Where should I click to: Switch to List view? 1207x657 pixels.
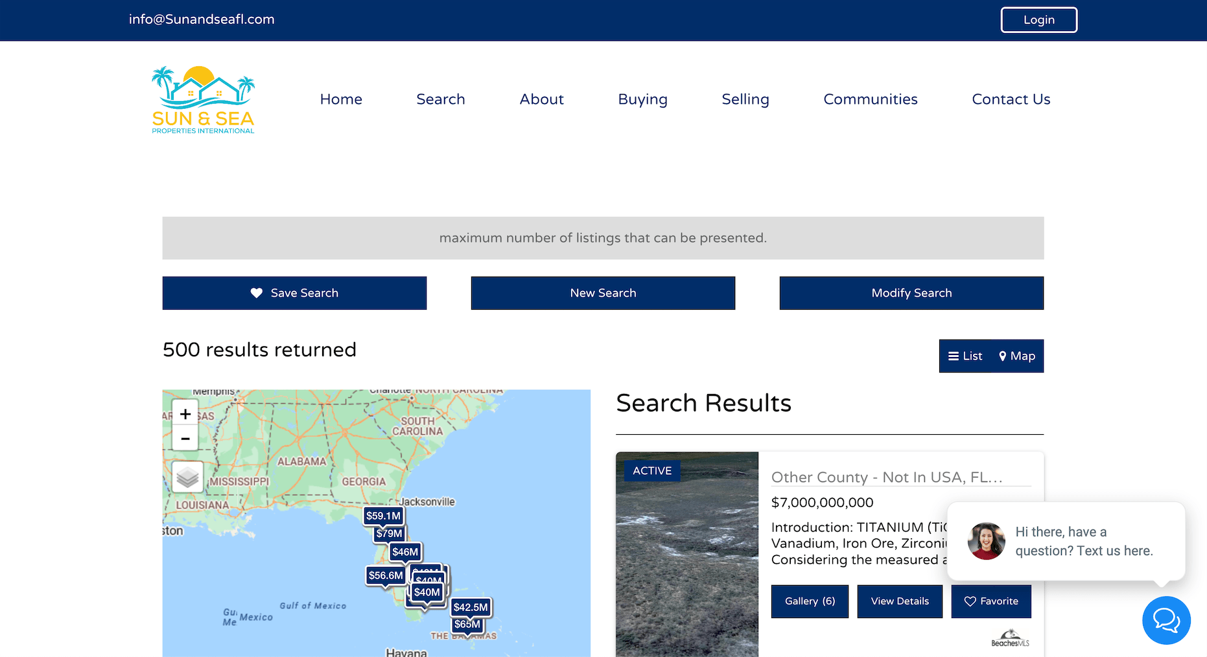pos(965,356)
